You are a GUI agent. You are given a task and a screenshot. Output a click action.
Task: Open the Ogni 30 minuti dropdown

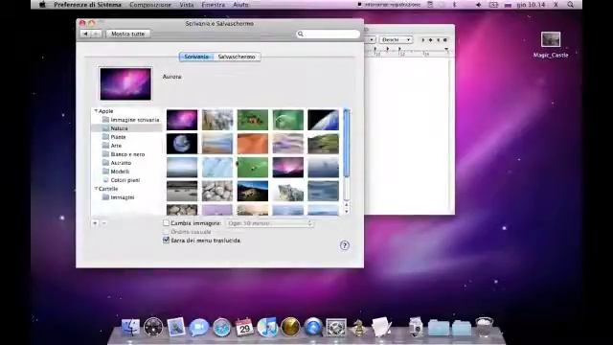coord(270,223)
